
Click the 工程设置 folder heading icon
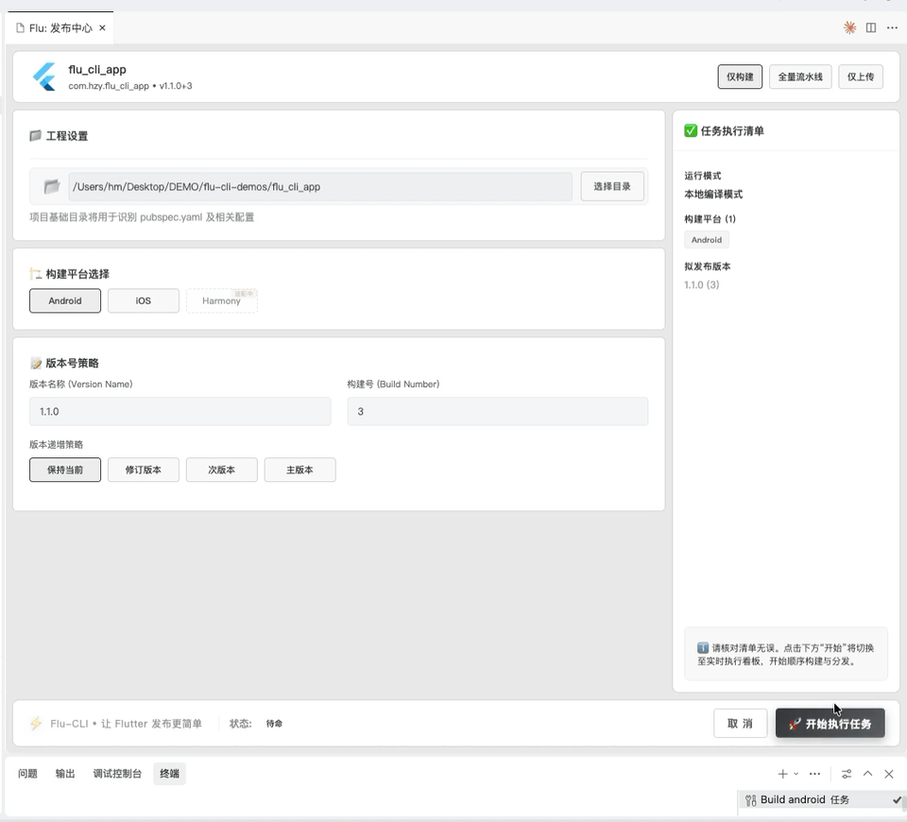click(35, 135)
